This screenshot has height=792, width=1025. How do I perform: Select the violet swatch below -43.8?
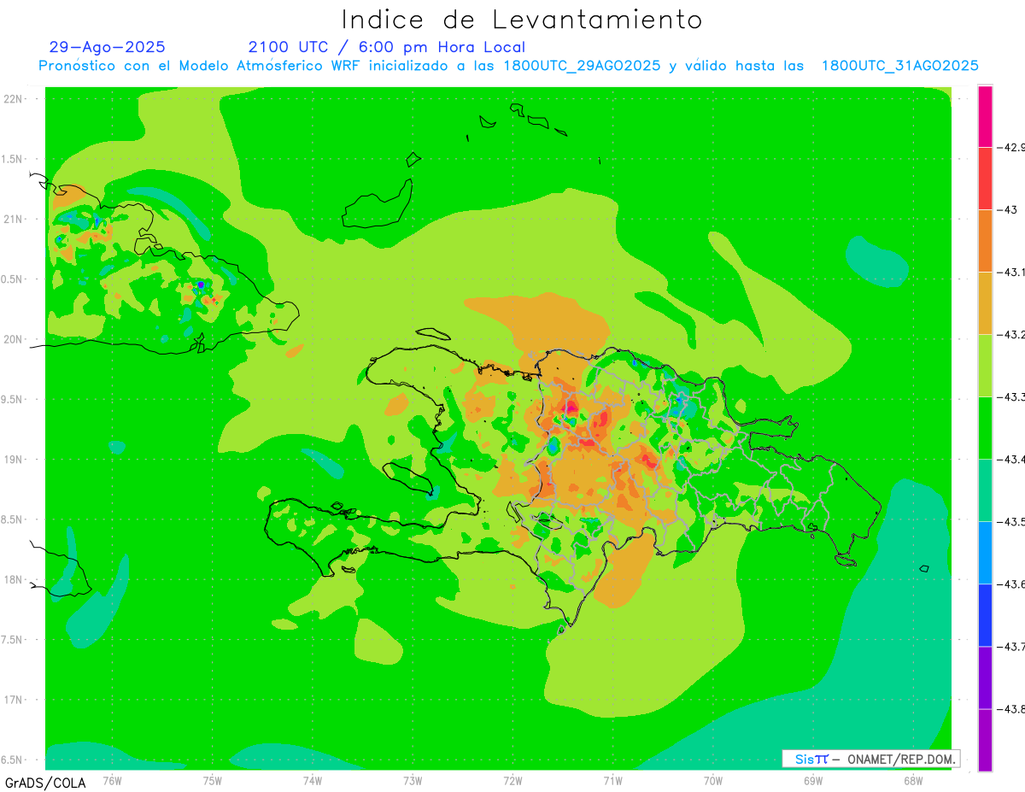pyautogui.click(x=985, y=740)
